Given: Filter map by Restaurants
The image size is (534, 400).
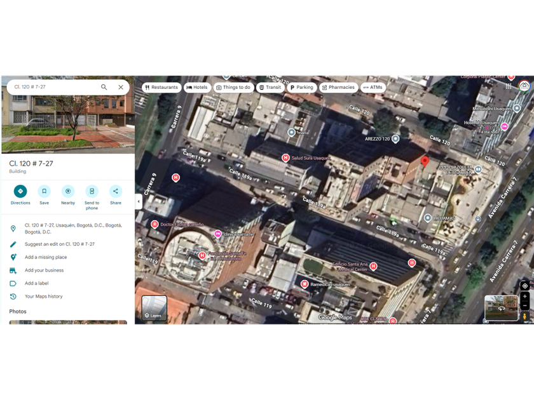Looking at the screenshot, I should click(x=161, y=88).
